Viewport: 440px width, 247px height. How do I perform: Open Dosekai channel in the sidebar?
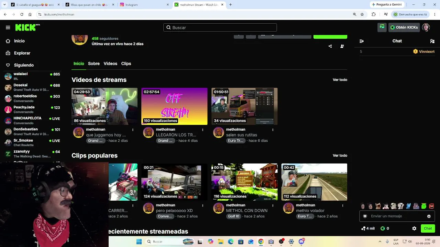33,87
